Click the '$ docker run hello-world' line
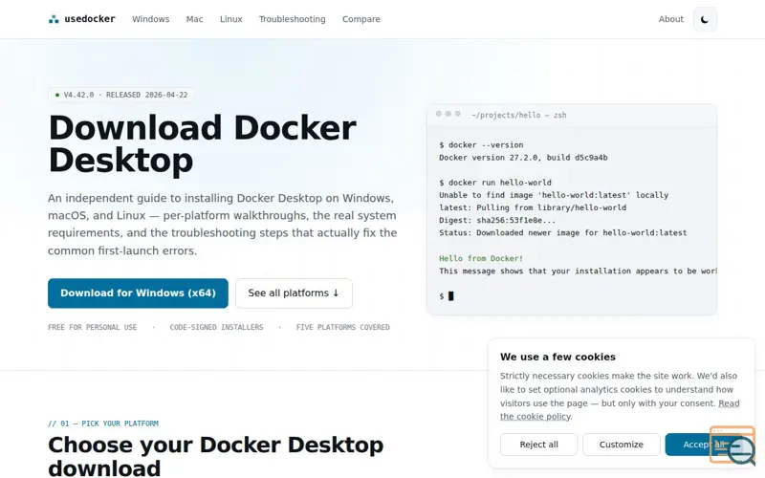 tap(495, 183)
